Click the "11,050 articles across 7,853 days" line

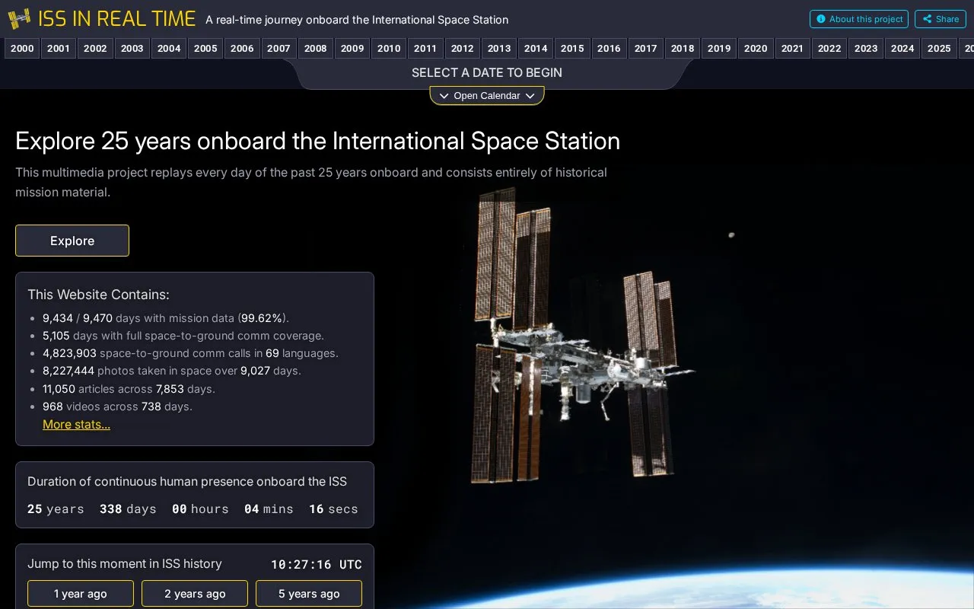click(129, 389)
